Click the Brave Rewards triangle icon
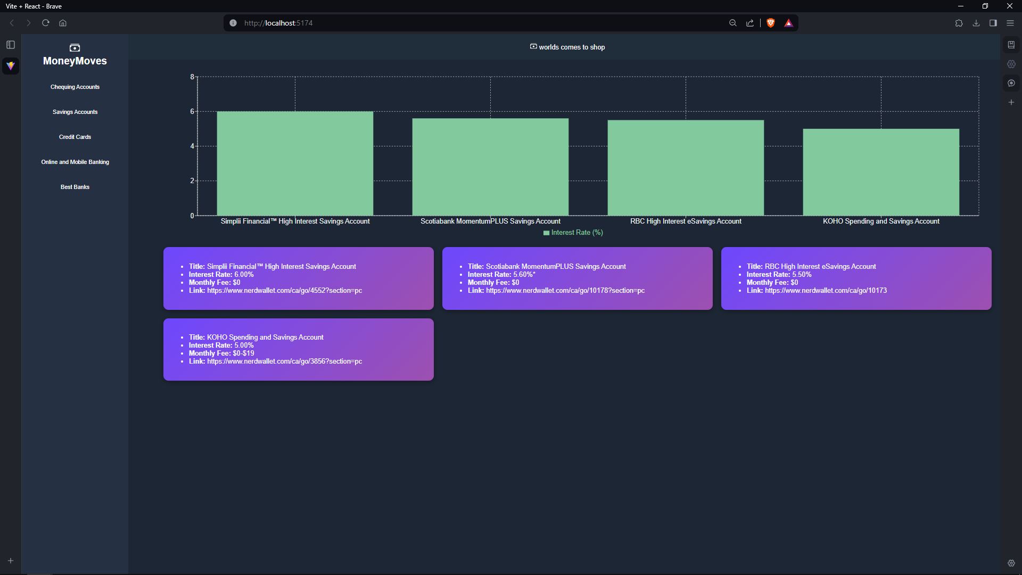 (788, 23)
